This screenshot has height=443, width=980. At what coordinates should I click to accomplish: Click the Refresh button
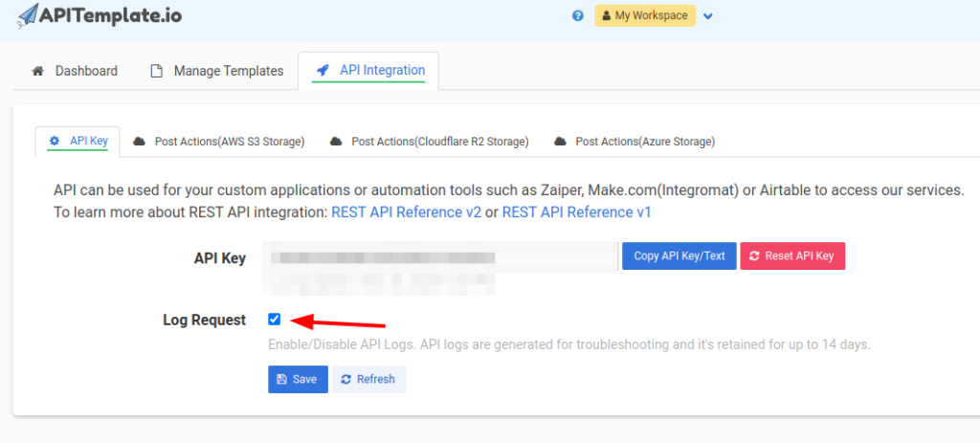click(368, 379)
